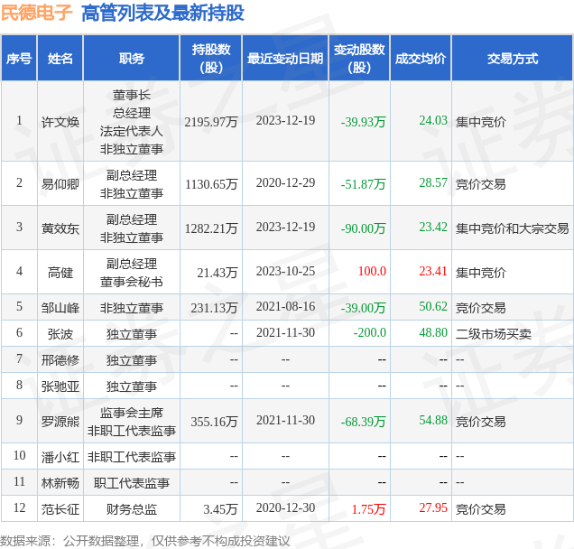
Task: Click average price 48.80
Action: click(433, 332)
